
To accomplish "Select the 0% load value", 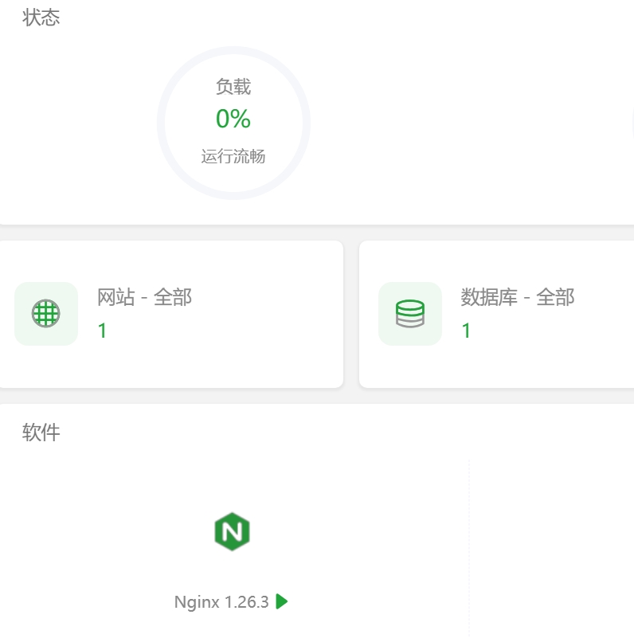I will click(x=233, y=119).
